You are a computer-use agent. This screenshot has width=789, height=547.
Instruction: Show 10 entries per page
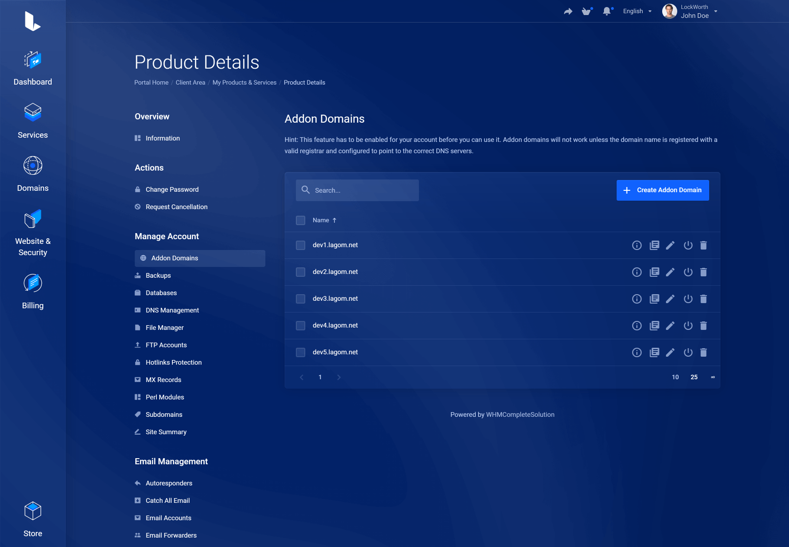[x=675, y=377]
